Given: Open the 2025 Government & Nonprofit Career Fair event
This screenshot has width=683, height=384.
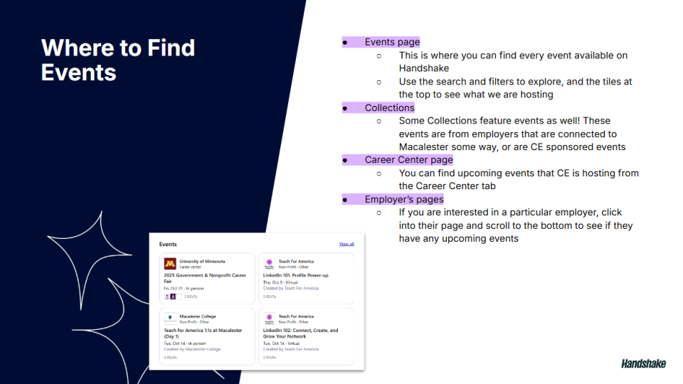Looking at the screenshot, I should click(x=205, y=278).
